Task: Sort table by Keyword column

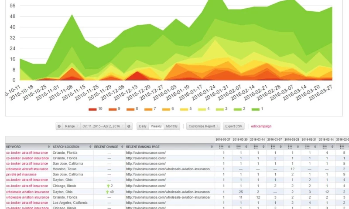Action: tap(26, 147)
